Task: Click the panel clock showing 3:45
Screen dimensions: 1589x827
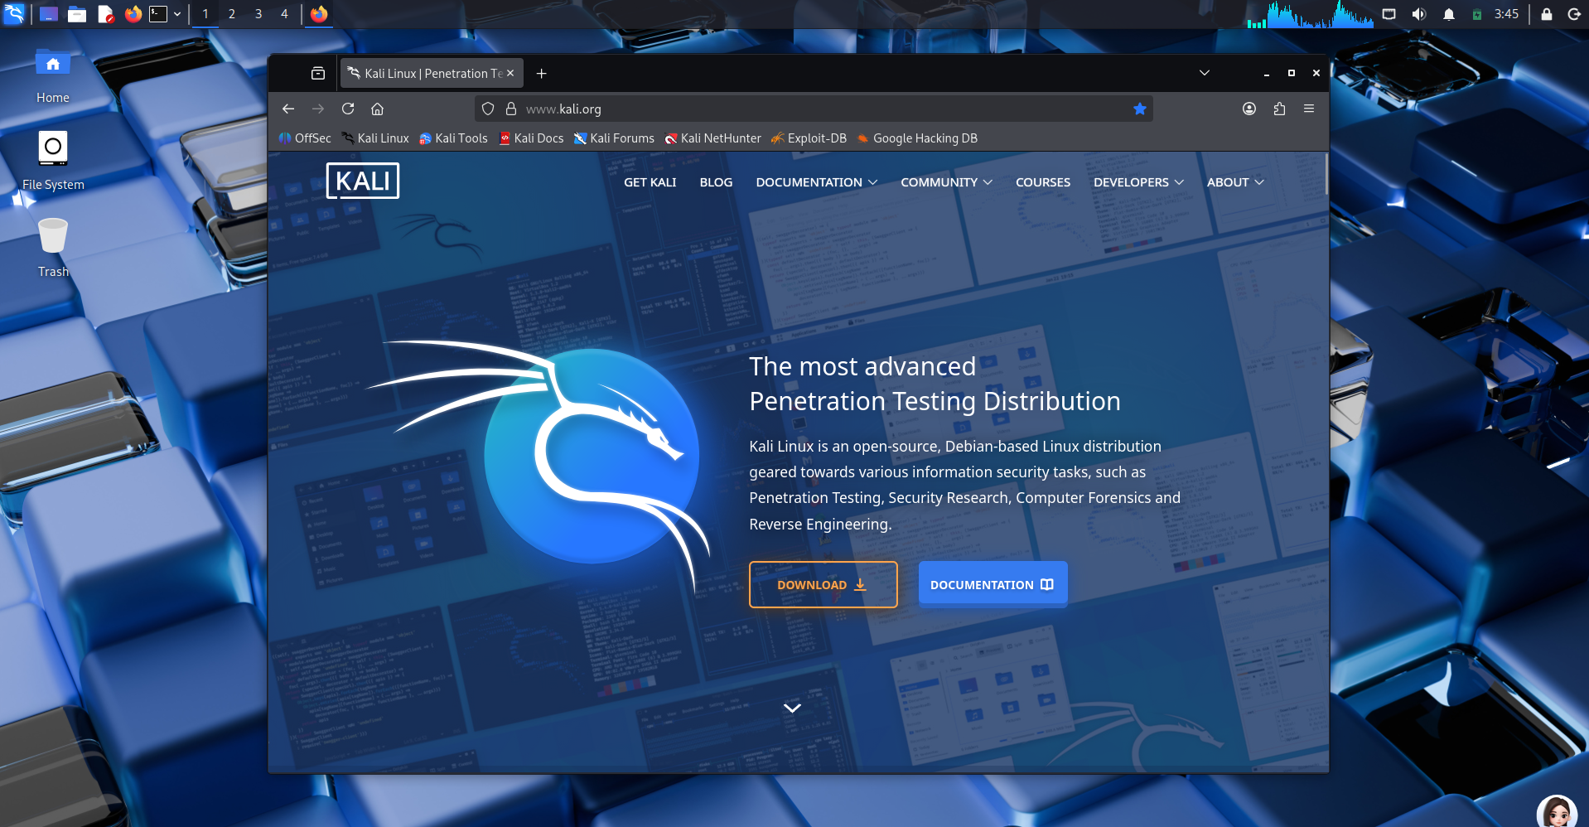Action: pyautogui.click(x=1506, y=14)
